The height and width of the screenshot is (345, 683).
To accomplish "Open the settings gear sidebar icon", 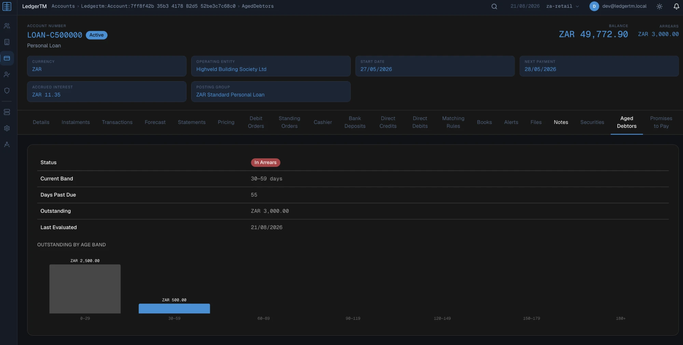I will click(7, 128).
